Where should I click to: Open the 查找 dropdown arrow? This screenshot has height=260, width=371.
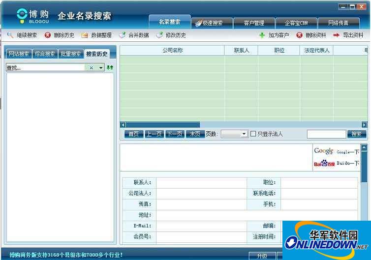[101, 68]
